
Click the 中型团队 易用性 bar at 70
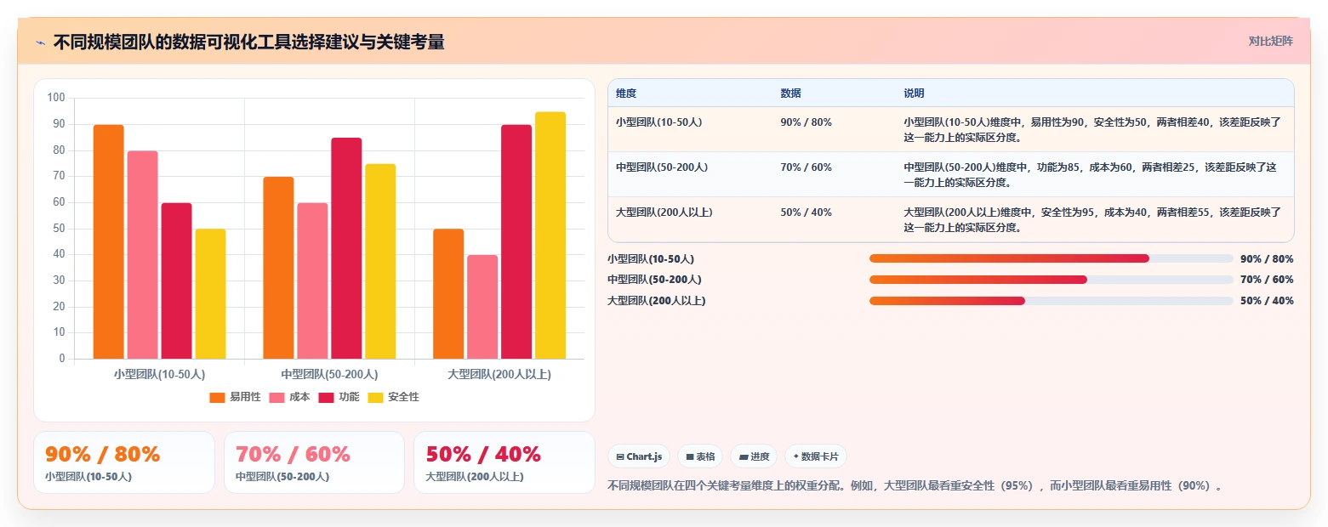click(278, 268)
